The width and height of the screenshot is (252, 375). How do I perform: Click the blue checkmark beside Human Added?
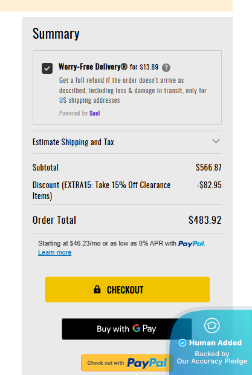(183, 343)
